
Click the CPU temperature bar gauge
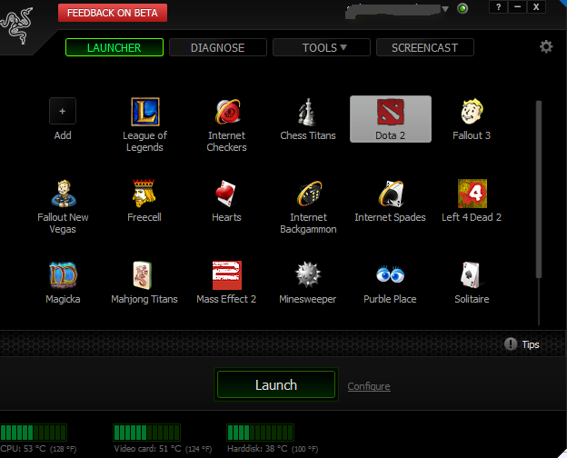[34, 433]
